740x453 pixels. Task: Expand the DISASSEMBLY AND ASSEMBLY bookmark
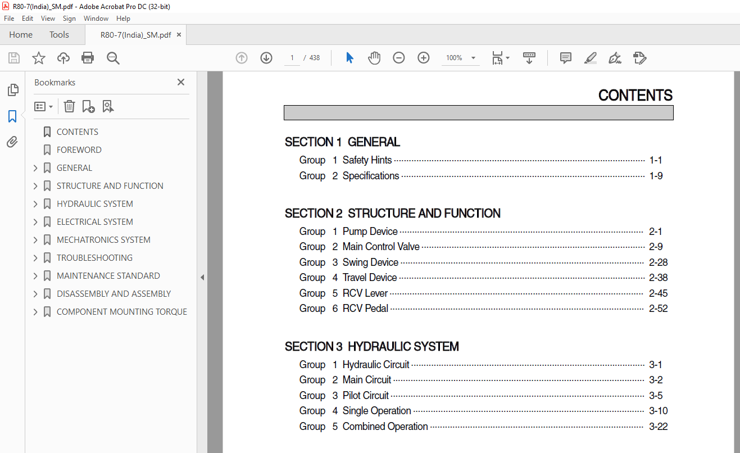(x=35, y=294)
